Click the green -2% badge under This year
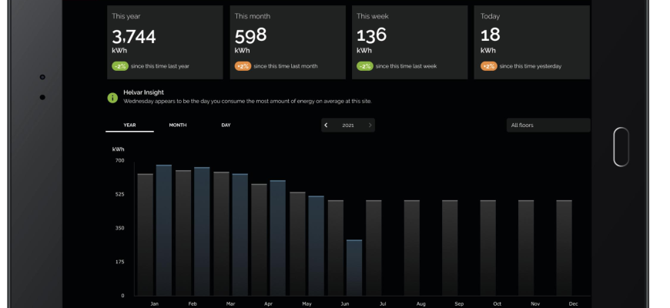This screenshot has height=308, width=670. 119,66
